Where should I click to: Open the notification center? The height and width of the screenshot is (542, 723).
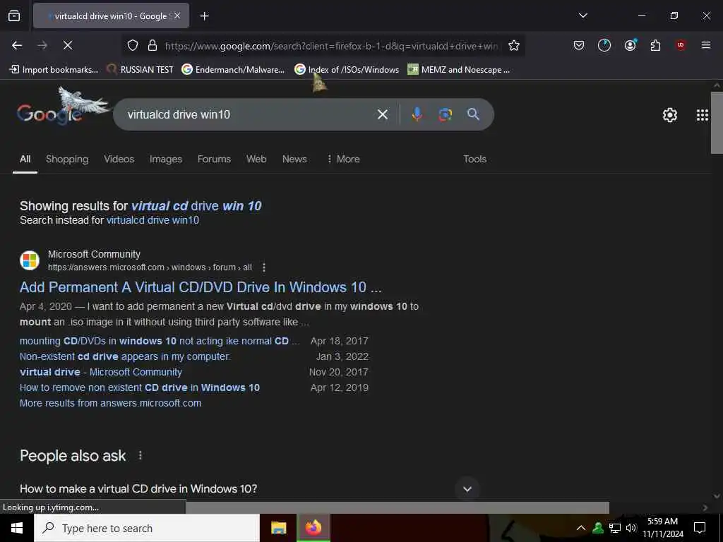tap(700, 528)
